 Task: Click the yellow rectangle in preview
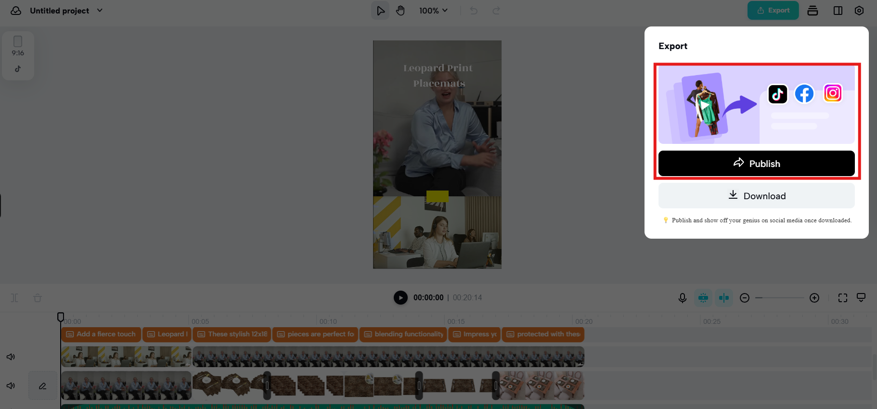pos(437,196)
